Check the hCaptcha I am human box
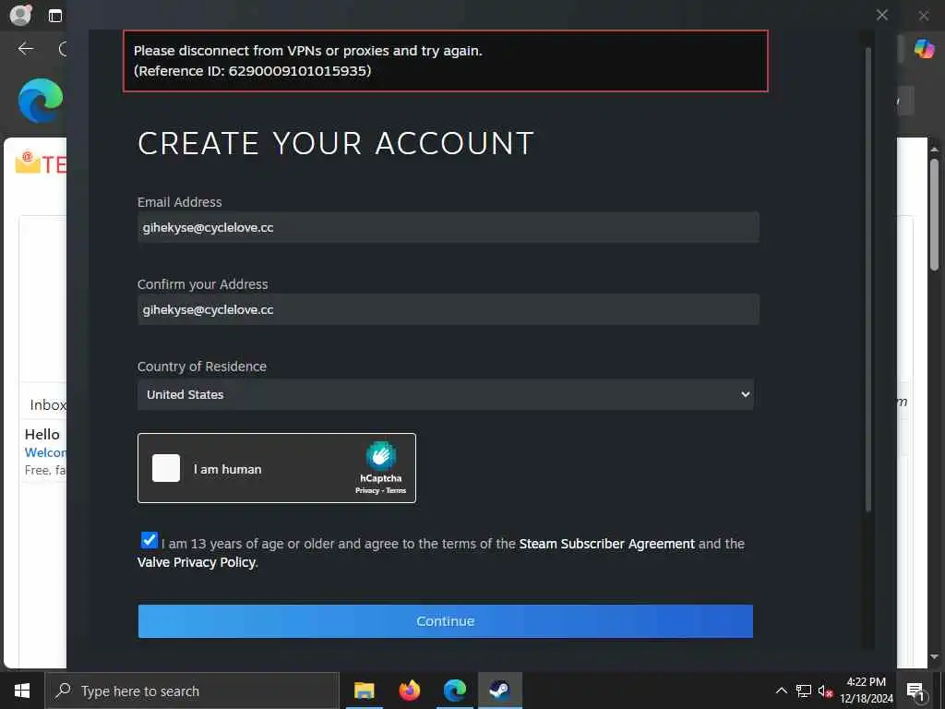Image resolution: width=945 pixels, height=709 pixels. (x=166, y=468)
